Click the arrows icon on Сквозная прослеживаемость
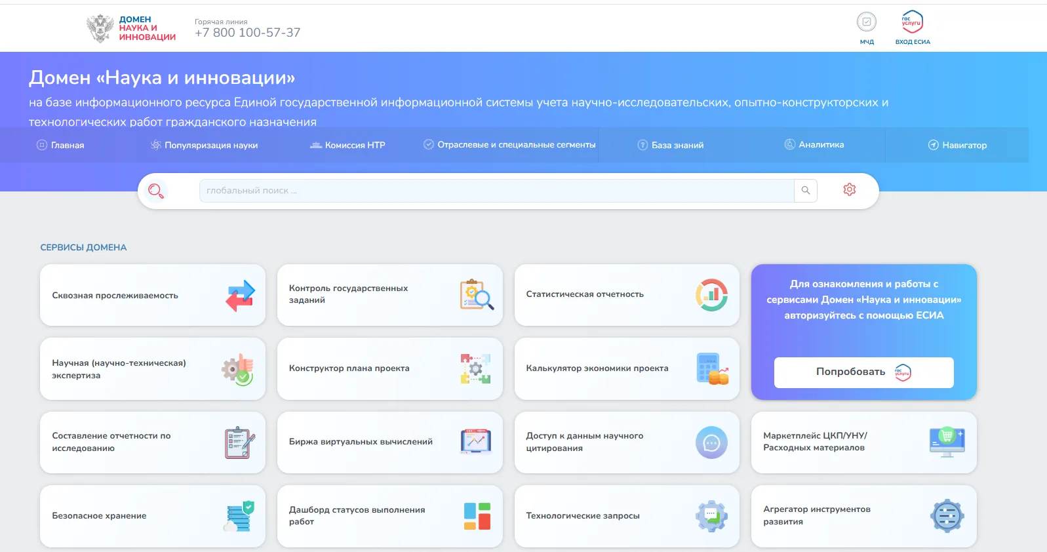The image size is (1047, 552). [241, 296]
